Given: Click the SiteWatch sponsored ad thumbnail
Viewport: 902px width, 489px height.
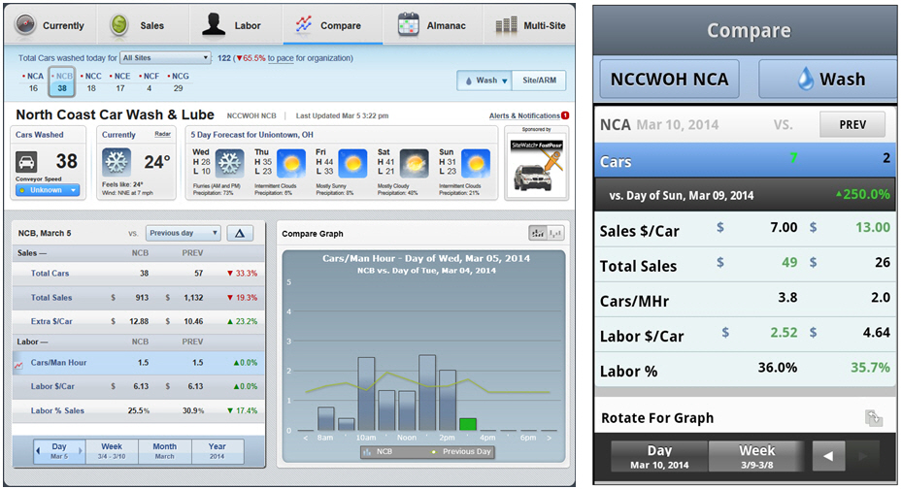Looking at the screenshot, I should coord(536,166).
